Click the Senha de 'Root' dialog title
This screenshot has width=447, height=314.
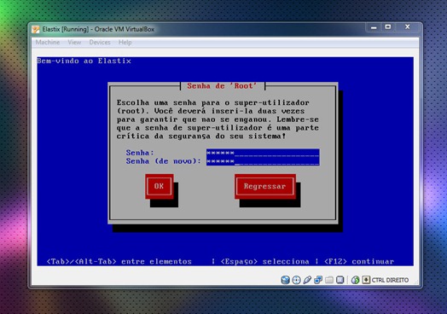coord(222,86)
